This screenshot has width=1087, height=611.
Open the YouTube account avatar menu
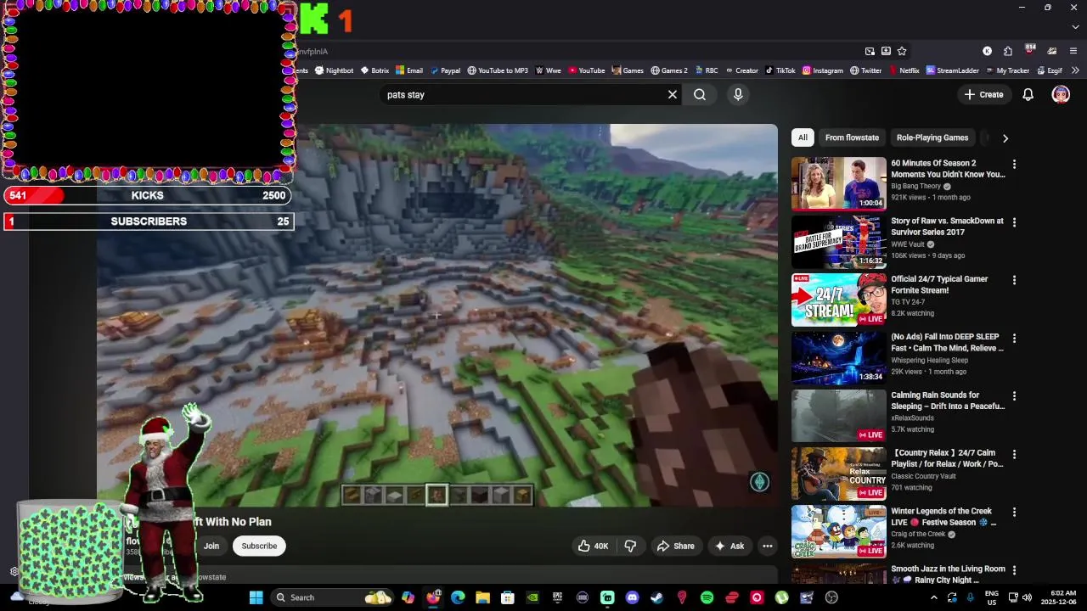1061,95
